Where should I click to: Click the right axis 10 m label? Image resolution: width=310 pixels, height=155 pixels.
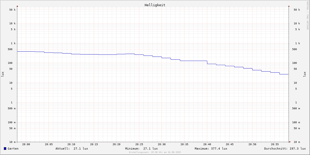[297, 142]
